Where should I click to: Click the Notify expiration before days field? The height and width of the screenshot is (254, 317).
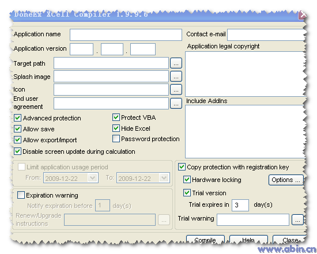[x=103, y=206]
